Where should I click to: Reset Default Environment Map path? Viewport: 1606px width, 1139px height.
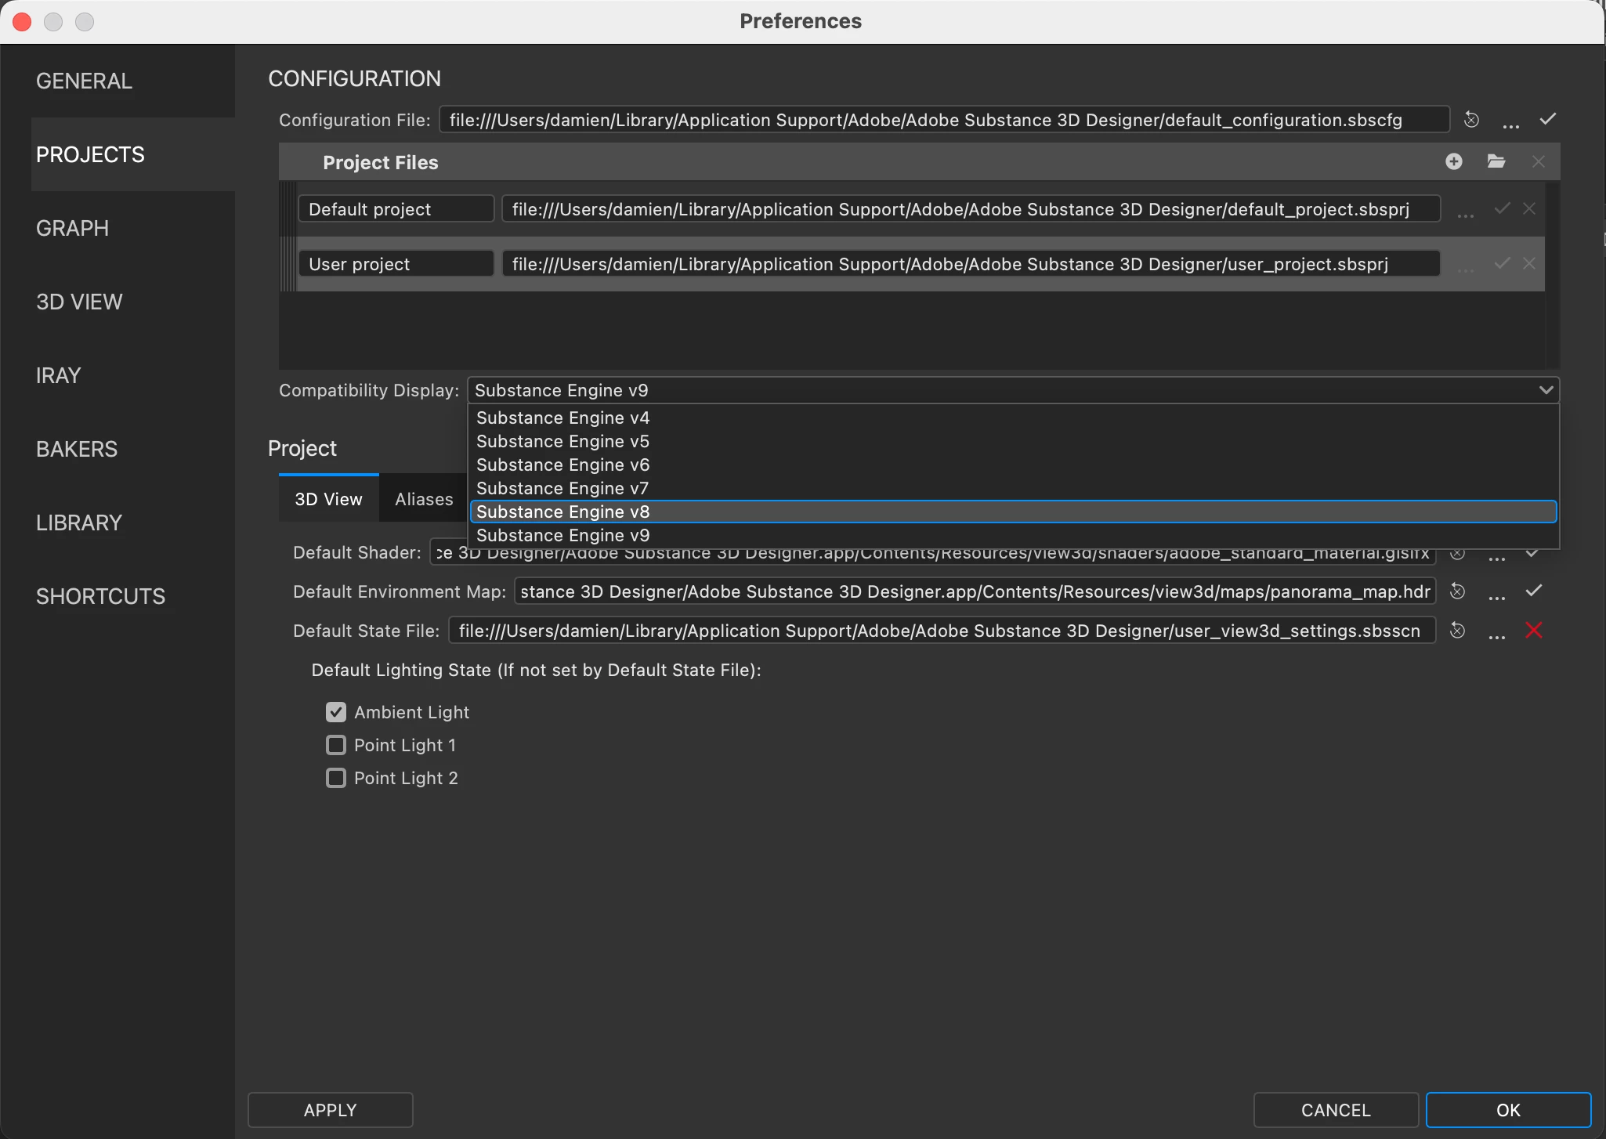click(x=1457, y=591)
